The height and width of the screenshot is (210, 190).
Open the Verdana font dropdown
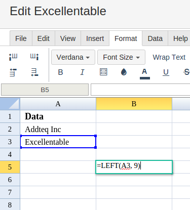click(73, 57)
